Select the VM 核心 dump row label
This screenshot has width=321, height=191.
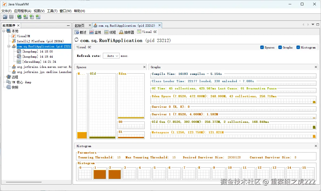[22, 82]
